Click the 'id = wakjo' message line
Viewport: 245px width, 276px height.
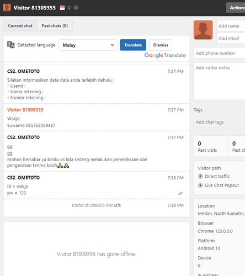tap(18, 187)
